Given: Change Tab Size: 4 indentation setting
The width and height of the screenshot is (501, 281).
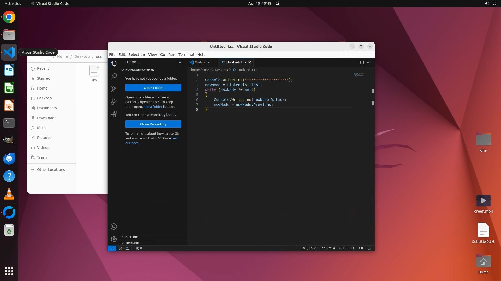Looking at the screenshot, I should coord(327,248).
